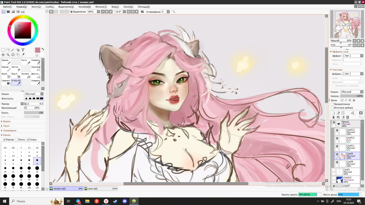Expand the Смешивание section
The image size is (365, 205).
10,130
